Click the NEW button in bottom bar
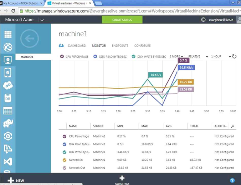The image size is (241, 185). pos(16,180)
